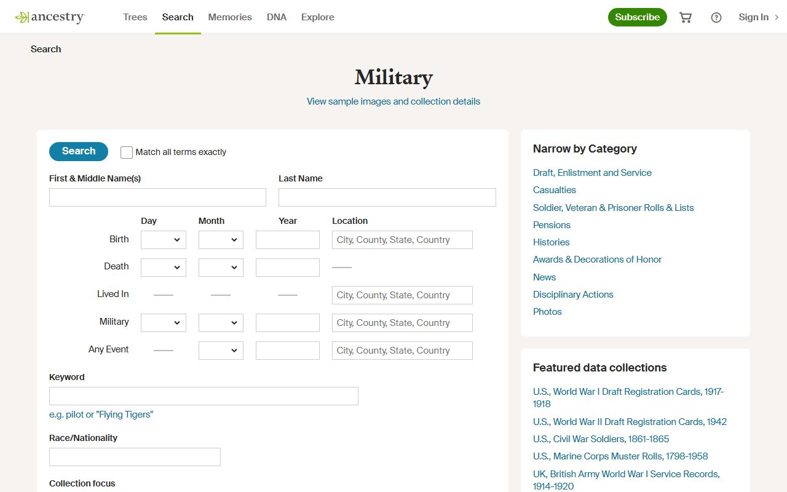Click the Featured data collections heading
The image size is (787, 492).
pyautogui.click(x=599, y=368)
